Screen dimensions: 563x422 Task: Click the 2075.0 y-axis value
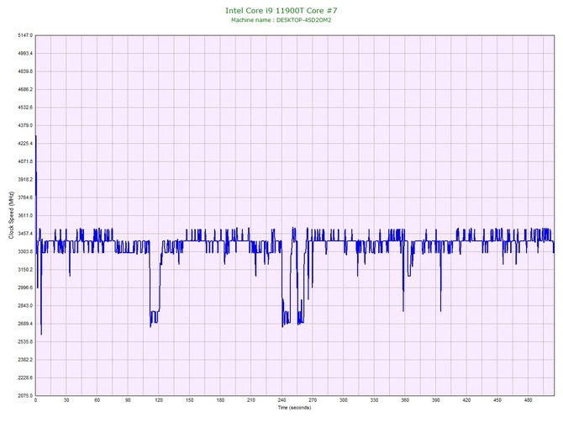(x=25, y=396)
